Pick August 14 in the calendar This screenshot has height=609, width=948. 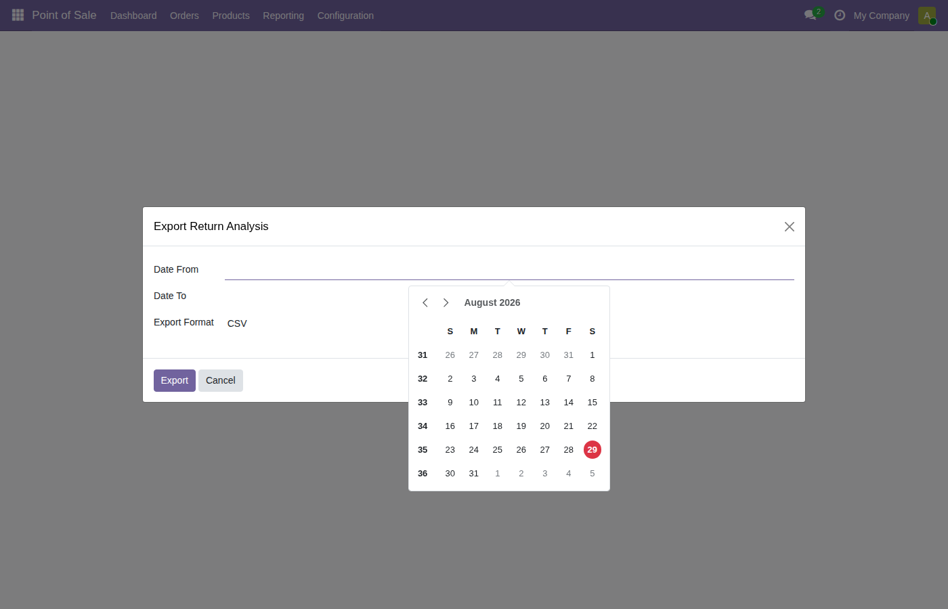click(569, 403)
